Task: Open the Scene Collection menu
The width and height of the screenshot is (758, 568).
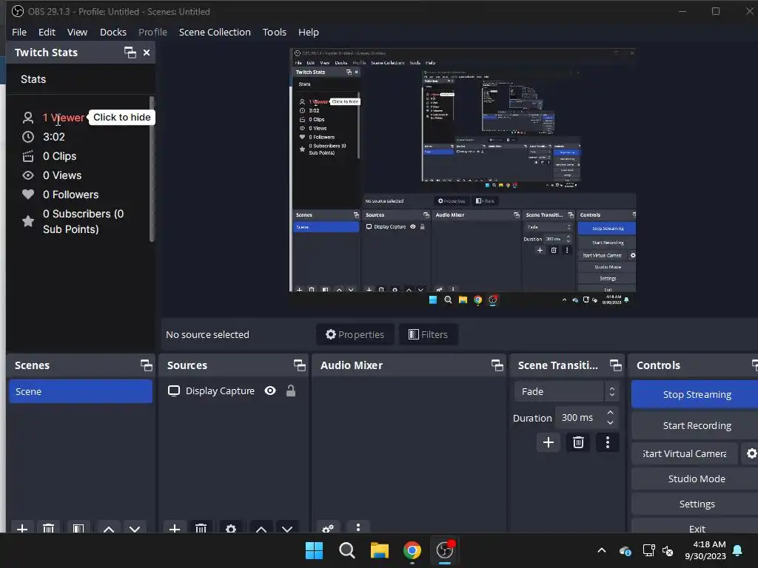Action: [215, 32]
